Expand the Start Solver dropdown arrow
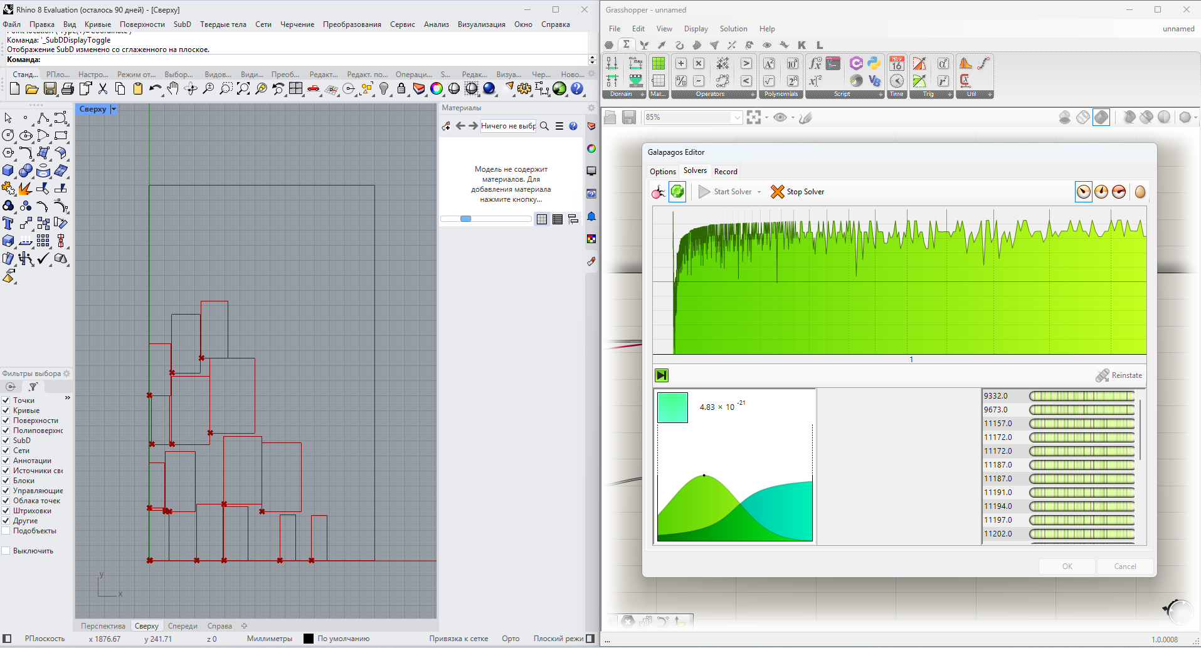The width and height of the screenshot is (1201, 648). [759, 192]
